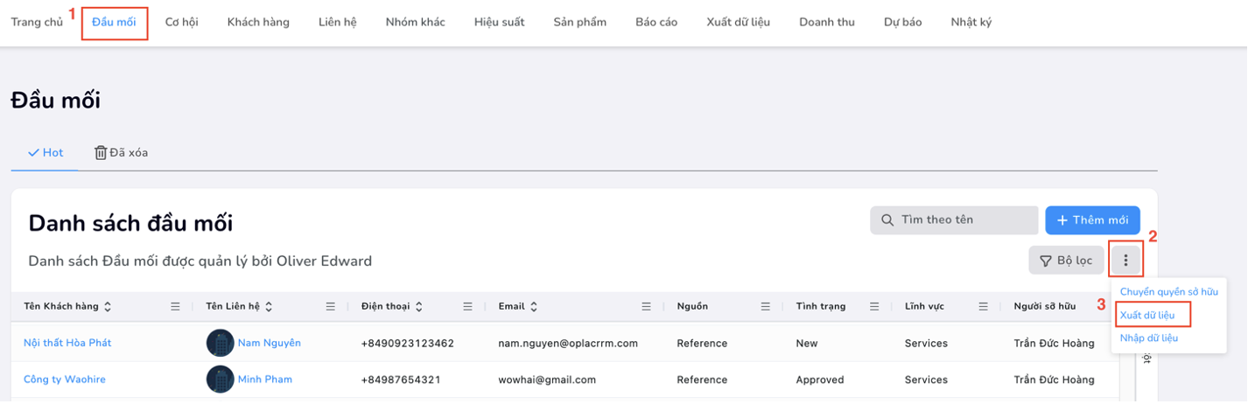1248x404 pixels.
Task: Open Tình trạng column menu icon
Action: pyautogui.click(x=875, y=307)
